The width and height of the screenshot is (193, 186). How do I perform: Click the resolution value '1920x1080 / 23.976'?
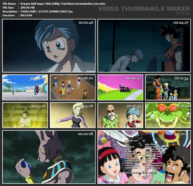(x=34, y=12)
